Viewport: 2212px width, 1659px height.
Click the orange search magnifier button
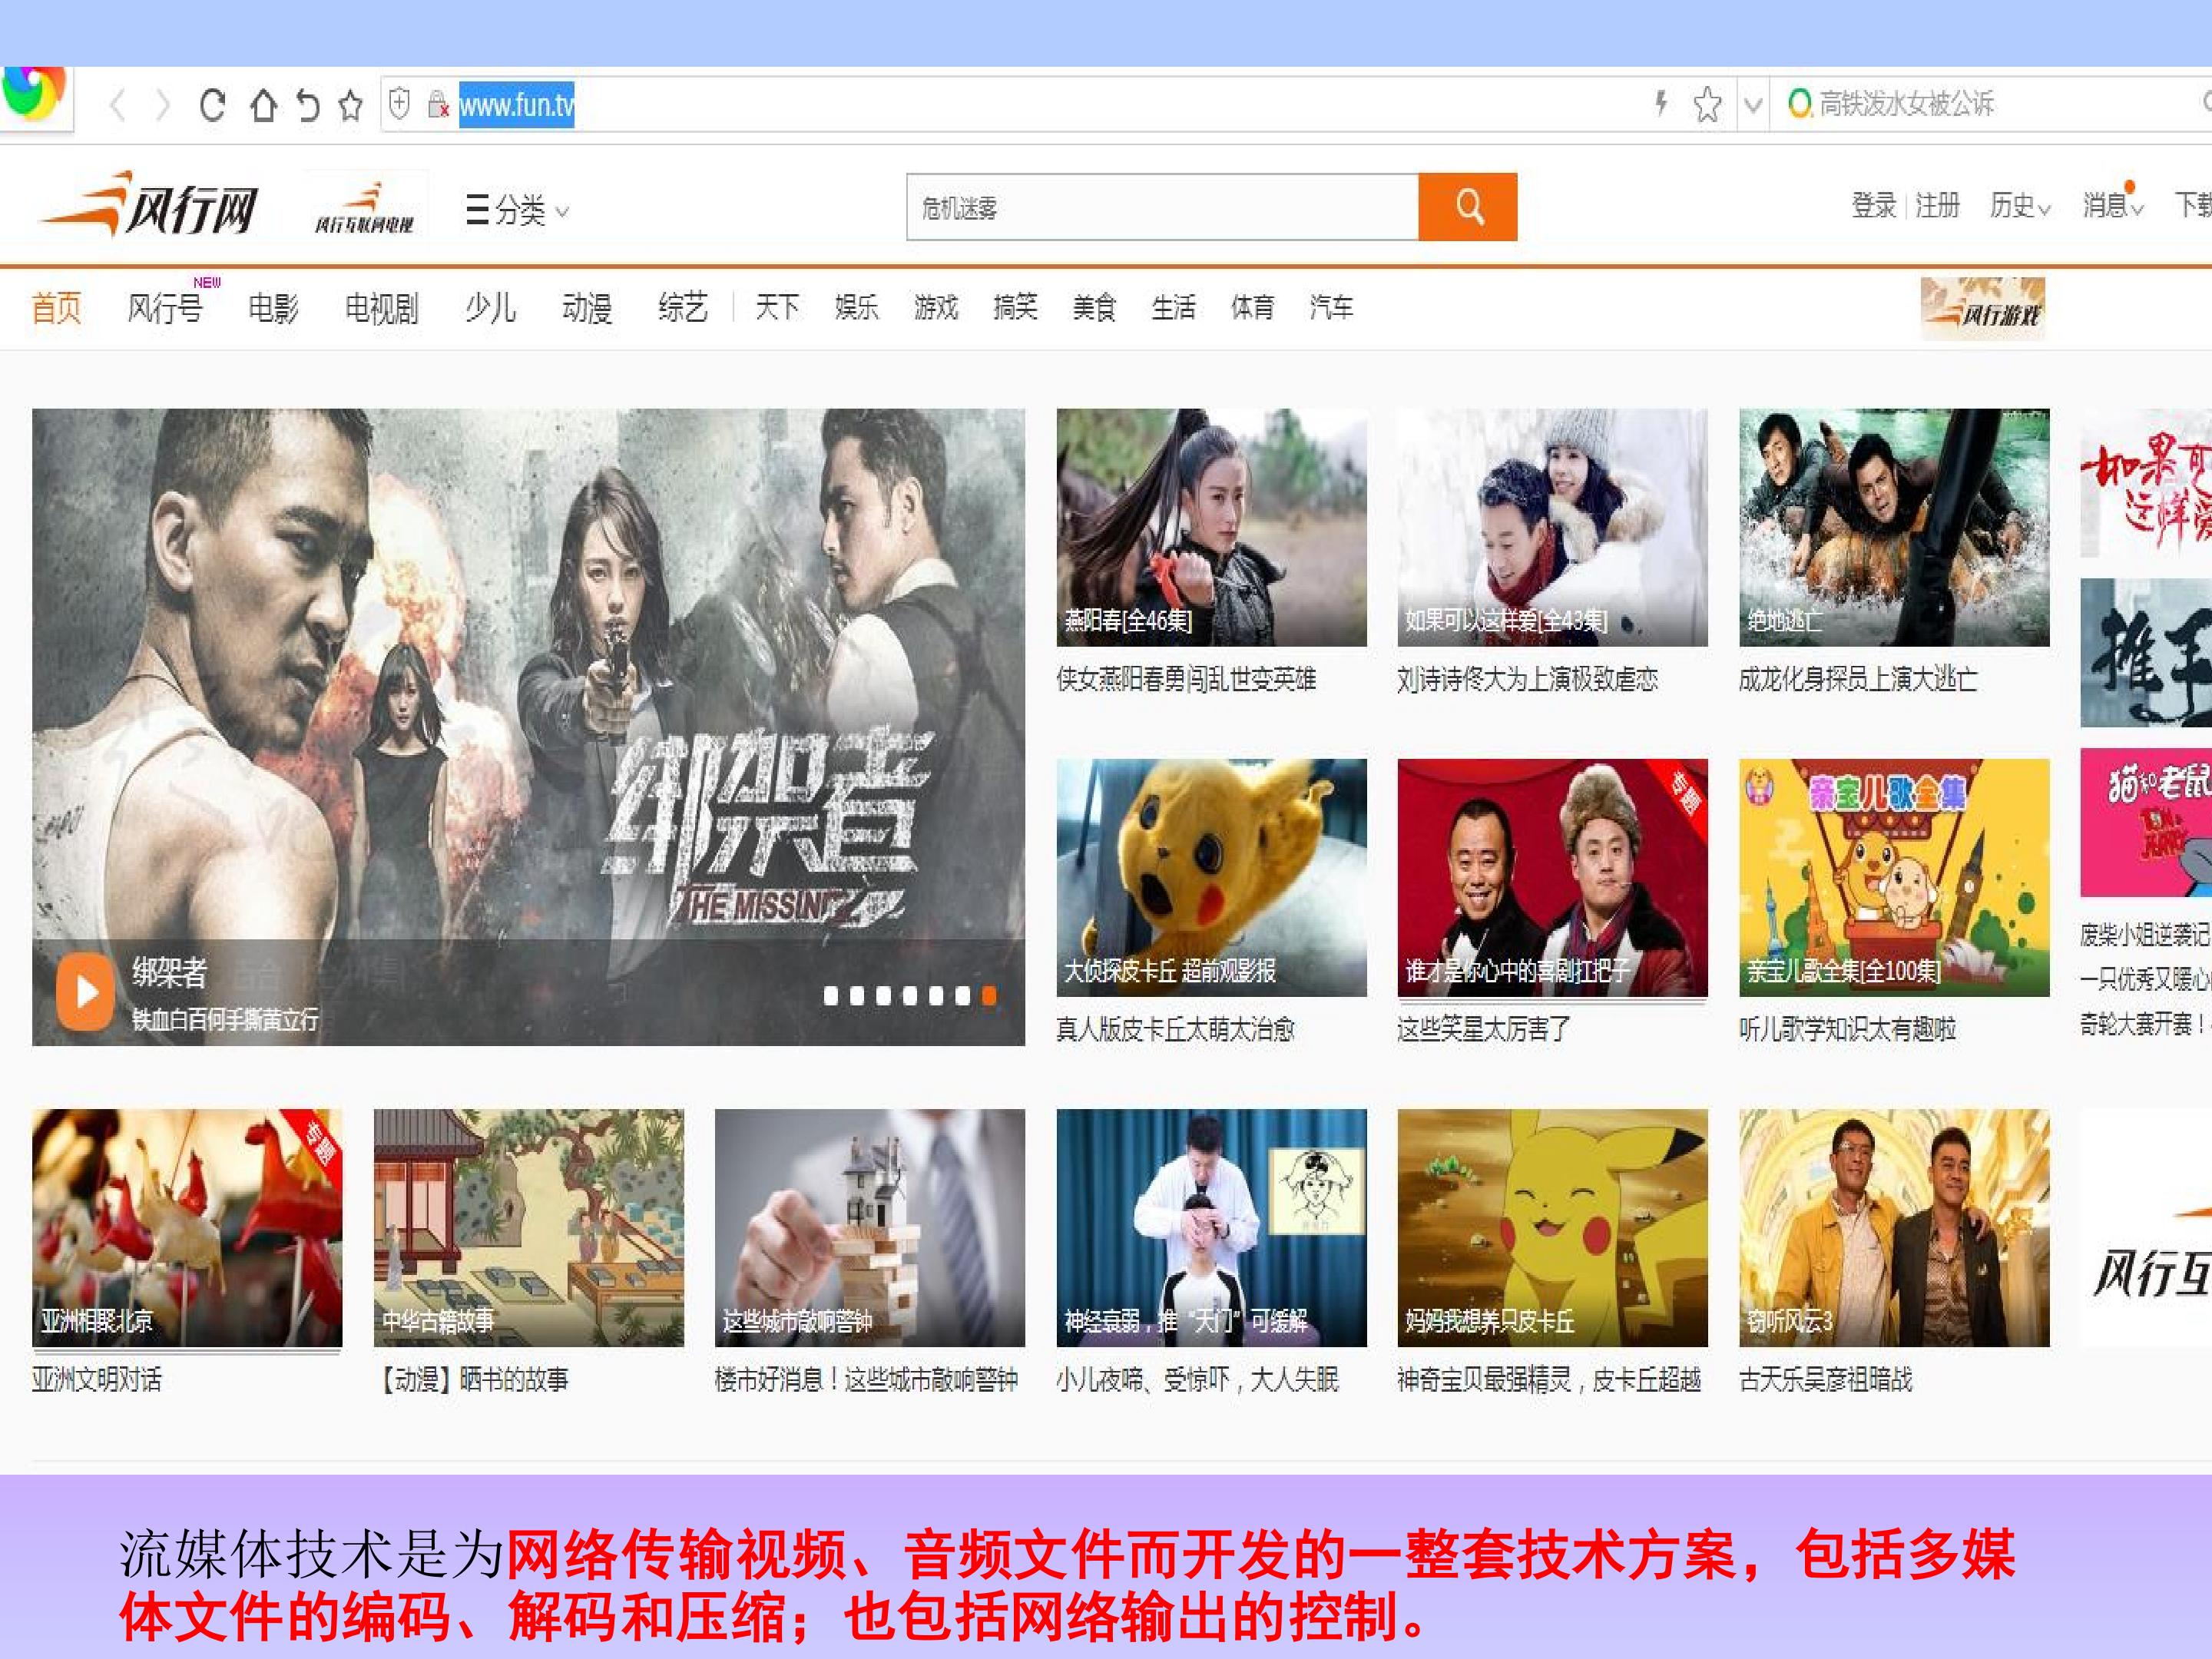point(1468,207)
